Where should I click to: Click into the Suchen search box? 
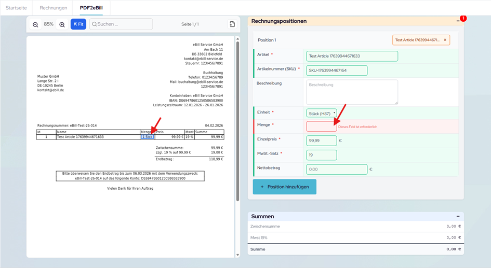[121, 24]
